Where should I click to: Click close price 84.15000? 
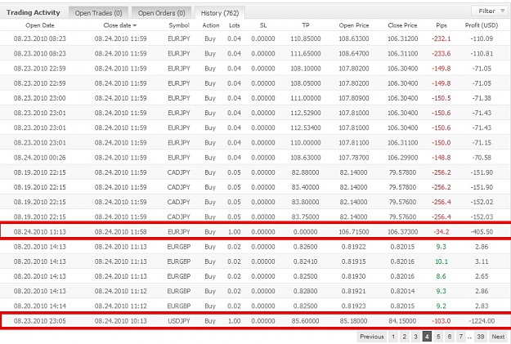tap(402, 321)
